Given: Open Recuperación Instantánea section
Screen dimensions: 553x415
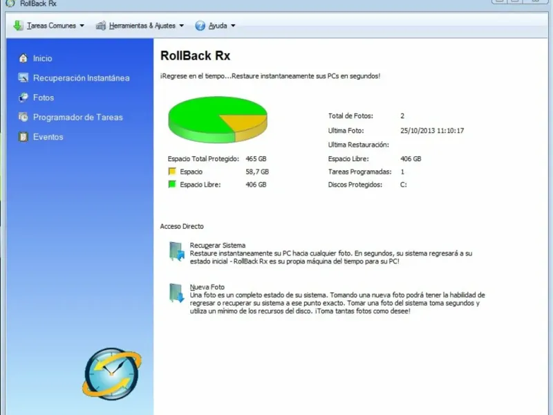Looking at the screenshot, I should tap(81, 78).
